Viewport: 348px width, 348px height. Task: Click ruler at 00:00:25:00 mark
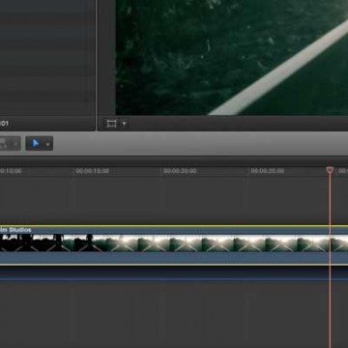pos(268,171)
